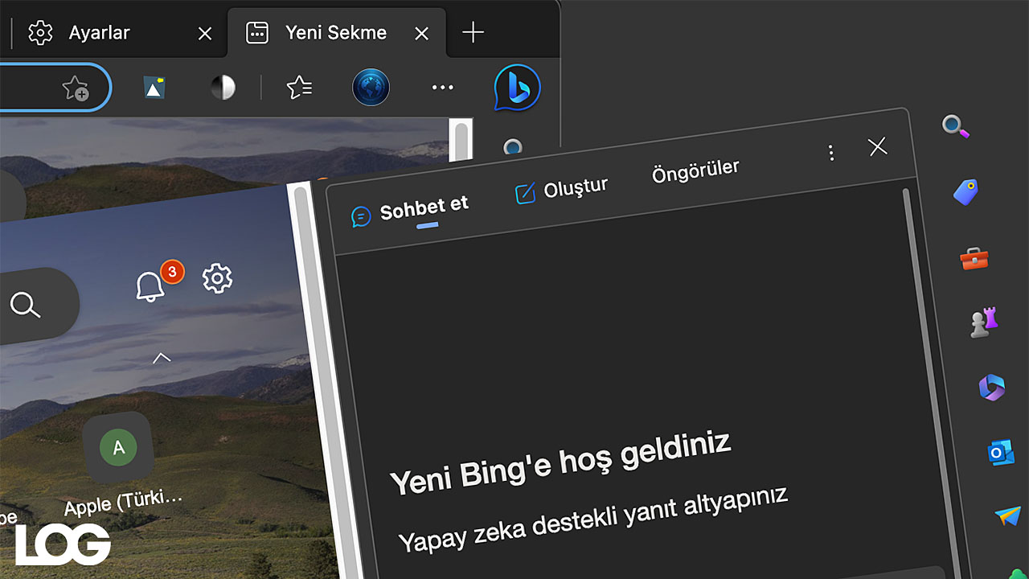Open the sidebar Tools briefcase icon
The height and width of the screenshot is (579, 1029).
click(974, 258)
